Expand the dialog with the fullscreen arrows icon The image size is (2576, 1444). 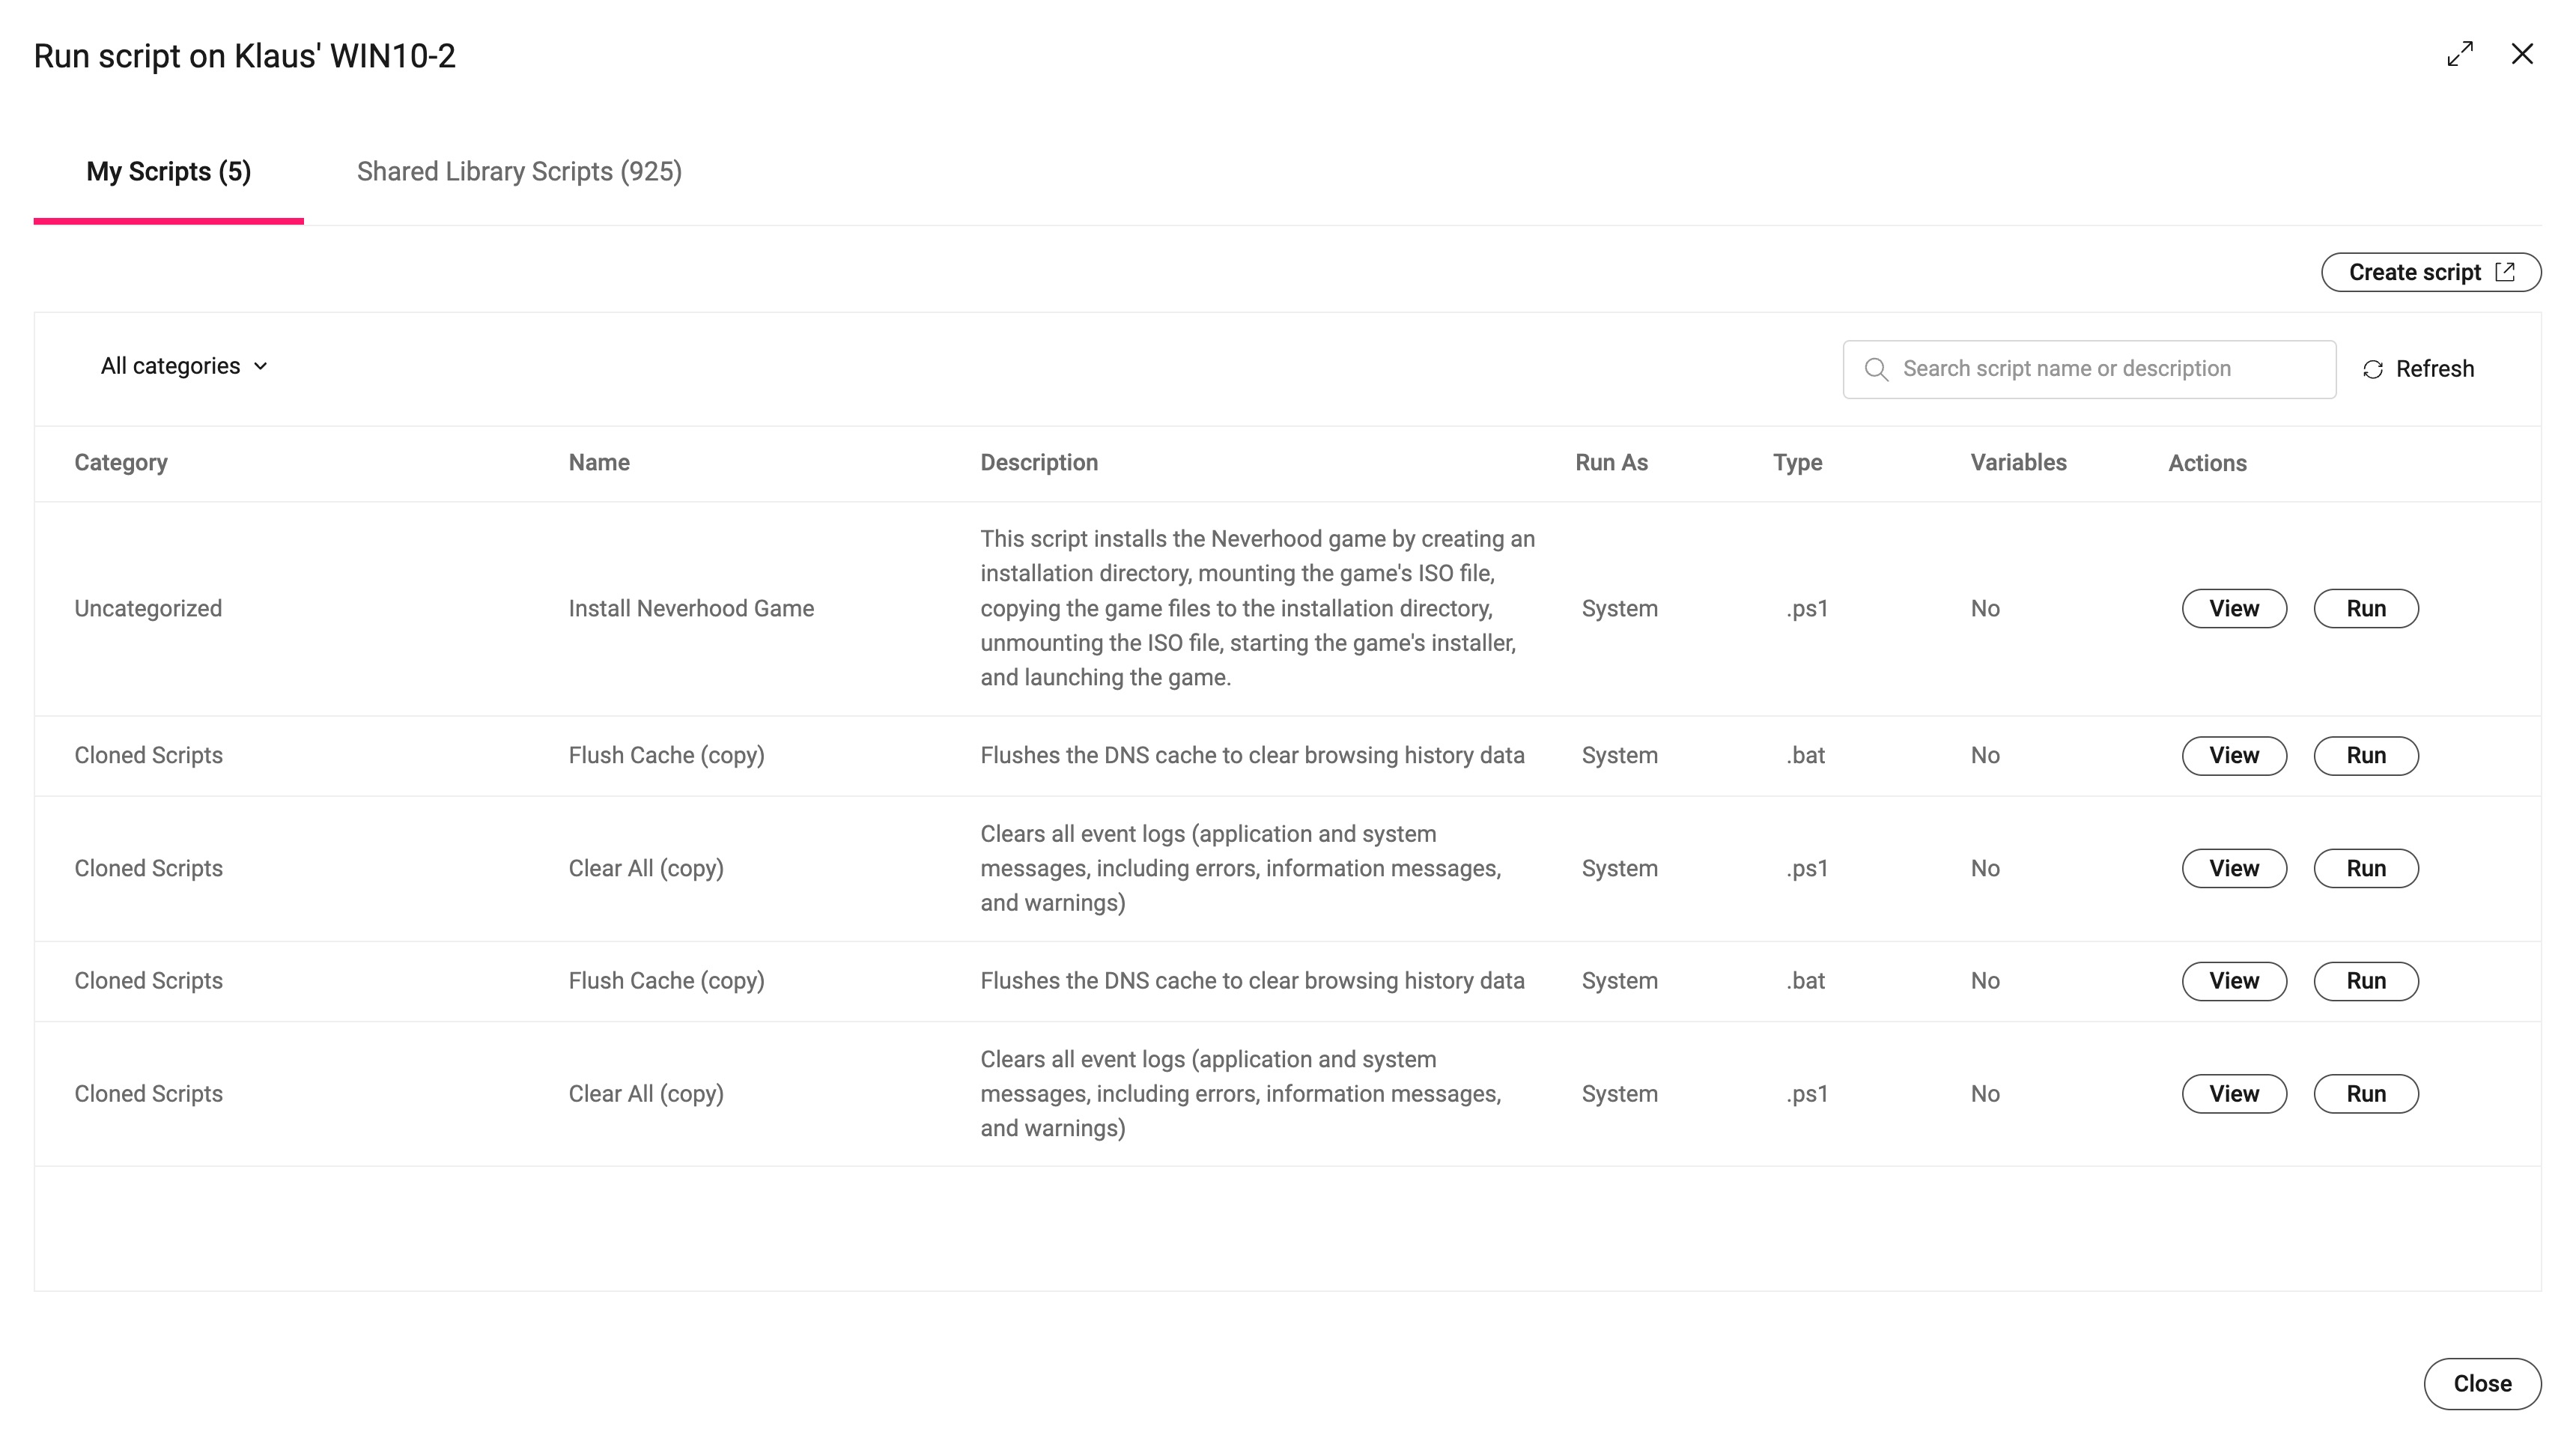[2460, 54]
